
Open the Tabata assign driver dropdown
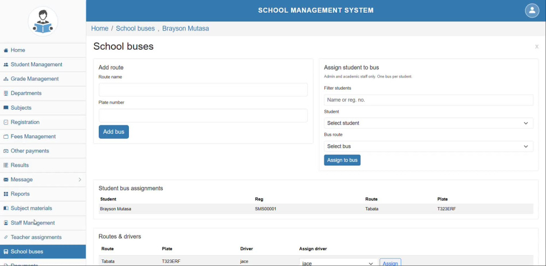click(338, 263)
